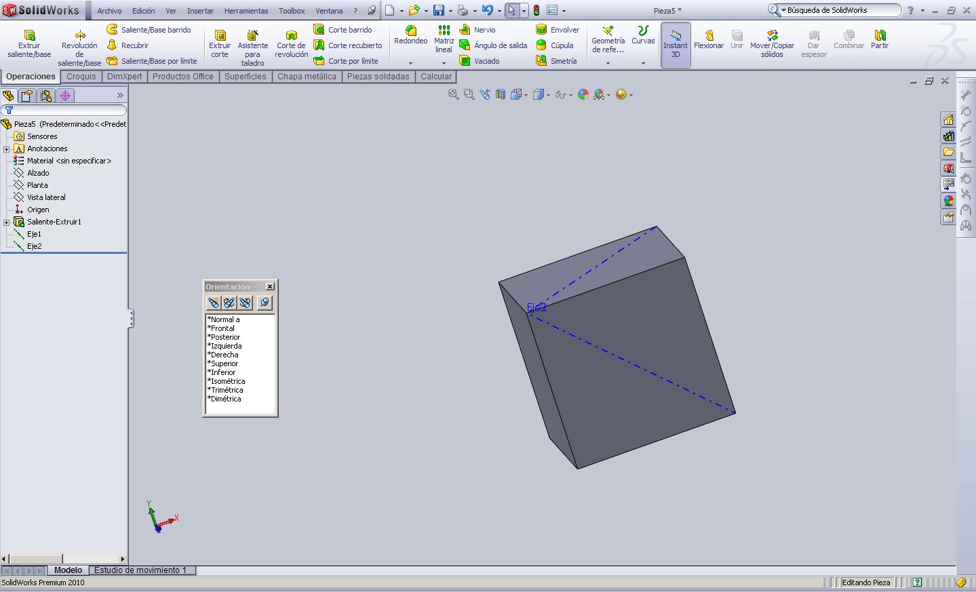The image size is (976, 592).
Task: Open the Asistente para taladro
Action: pyautogui.click(x=252, y=47)
